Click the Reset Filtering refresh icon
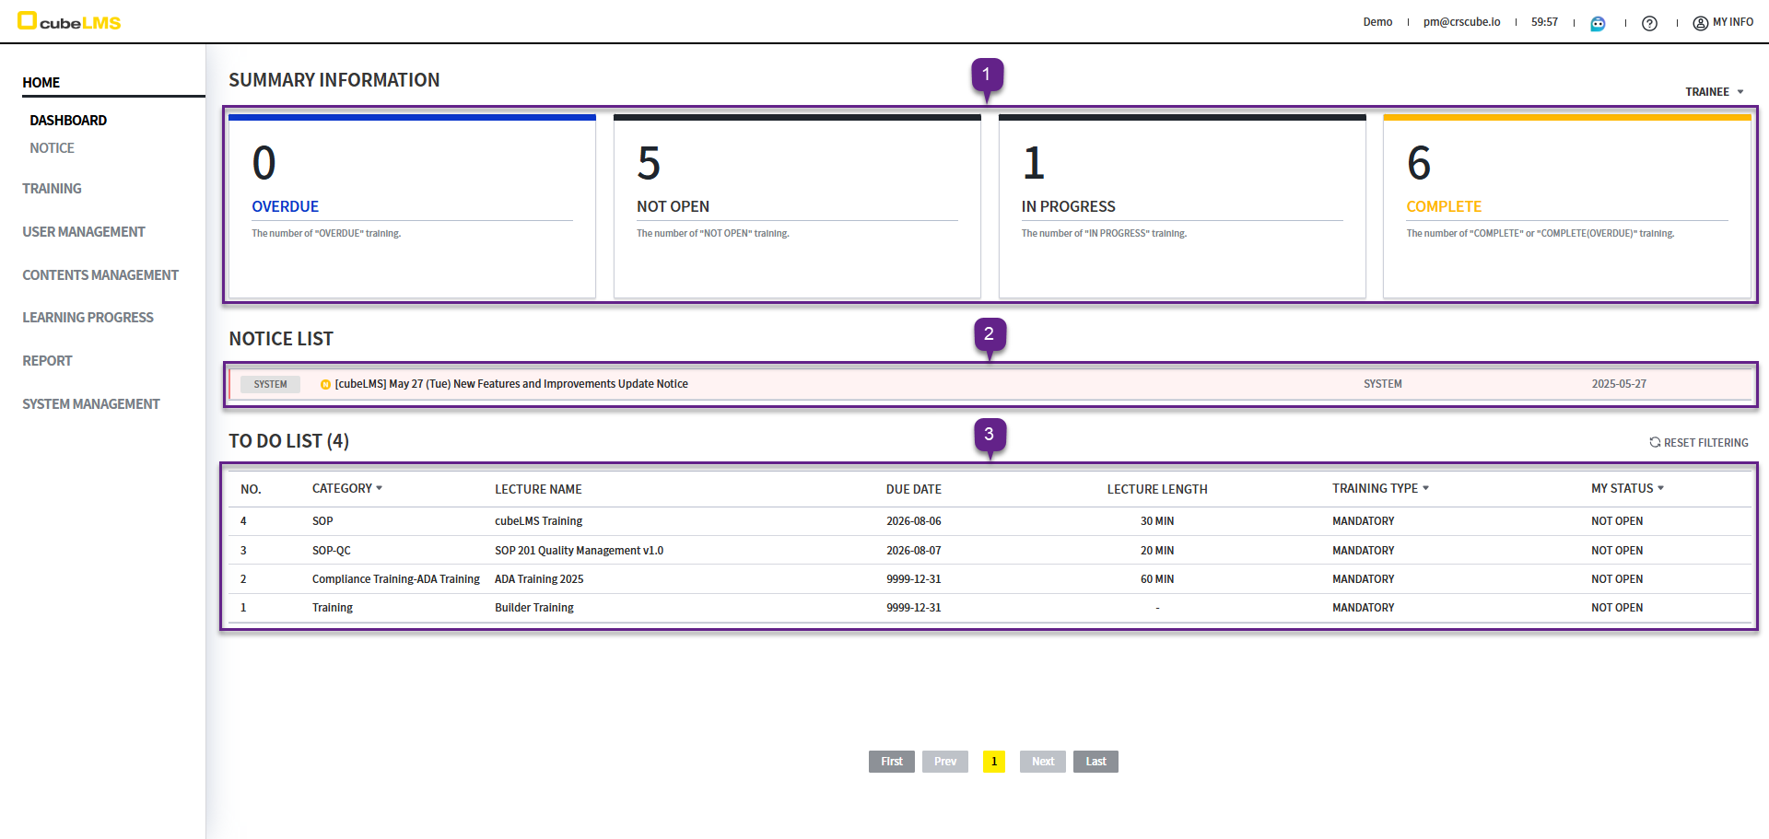Viewport: 1769px width, 839px height. 1655,443
